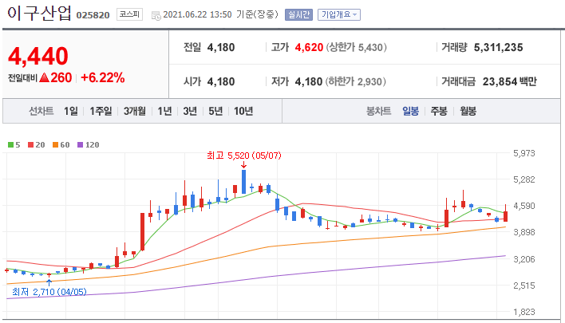
Task: Click the purple 120-day average legend swatch
Action: tap(81, 145)
